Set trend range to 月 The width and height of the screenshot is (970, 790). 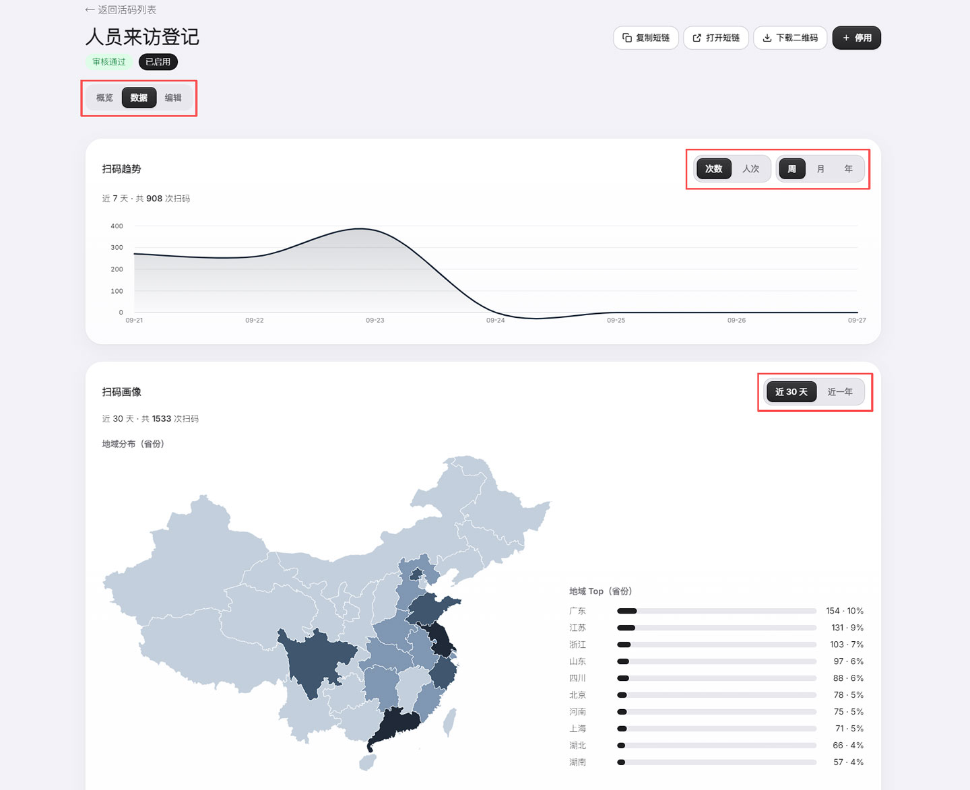[820, 169]
